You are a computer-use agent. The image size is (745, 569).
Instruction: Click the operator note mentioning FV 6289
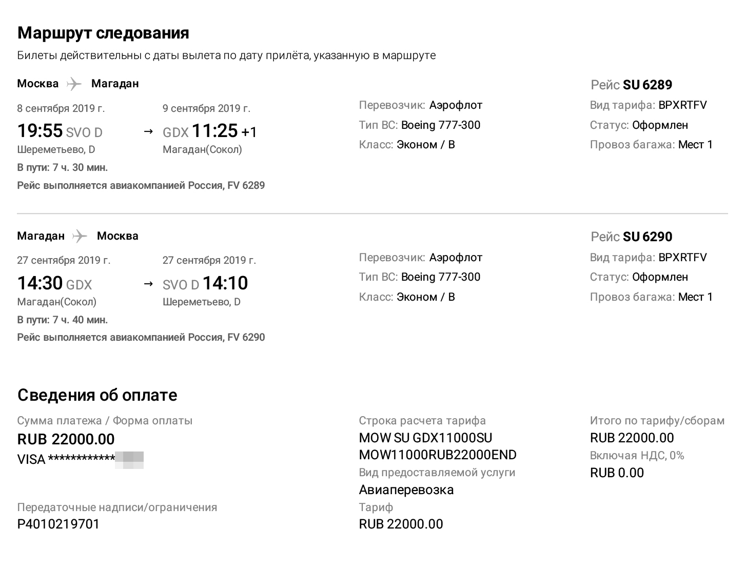click(141, 185)
